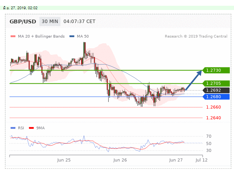Click the 04:07:37 CET timestamp

point(80,21)
